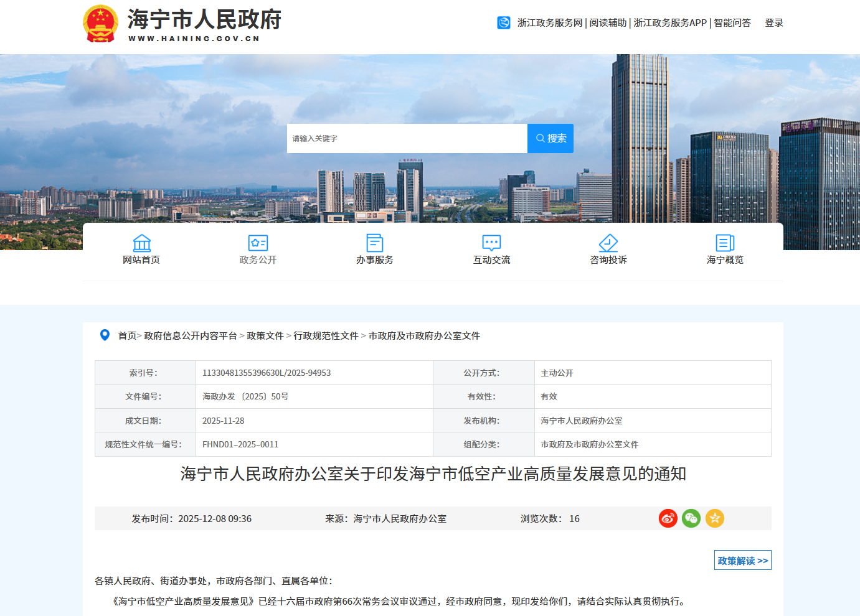This screenshot has width=860, height=616.
Task: Click the 办事服务 document icon
Action: click(374, 243)
